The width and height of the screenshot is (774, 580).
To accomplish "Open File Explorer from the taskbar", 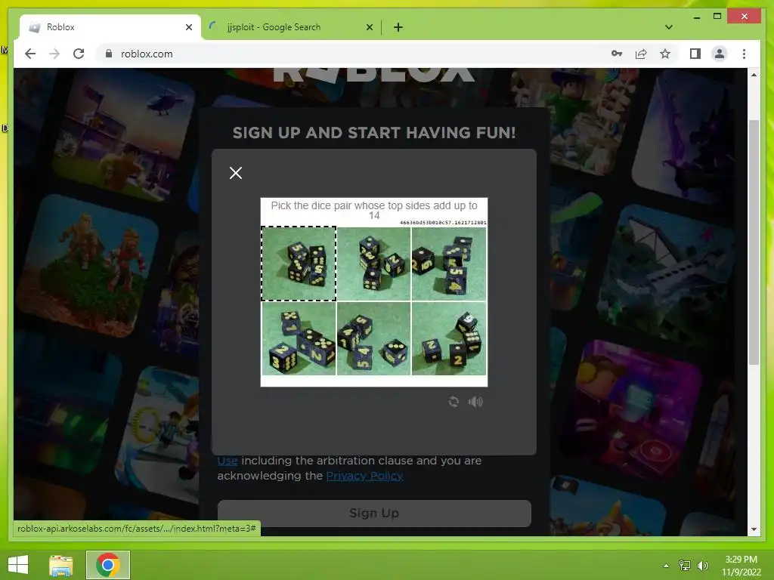I will click(x=61, y=565).
